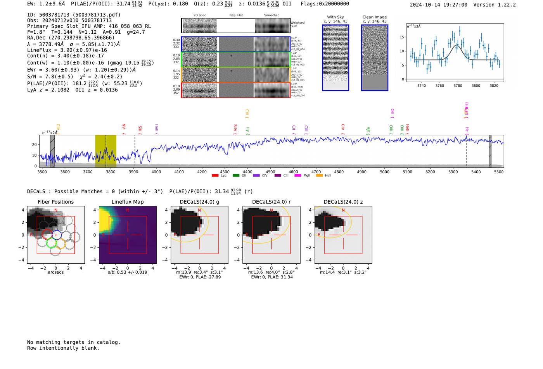Open the DECaLS(24.0) g cutout

pyautogui.click(x=199, y=235)
